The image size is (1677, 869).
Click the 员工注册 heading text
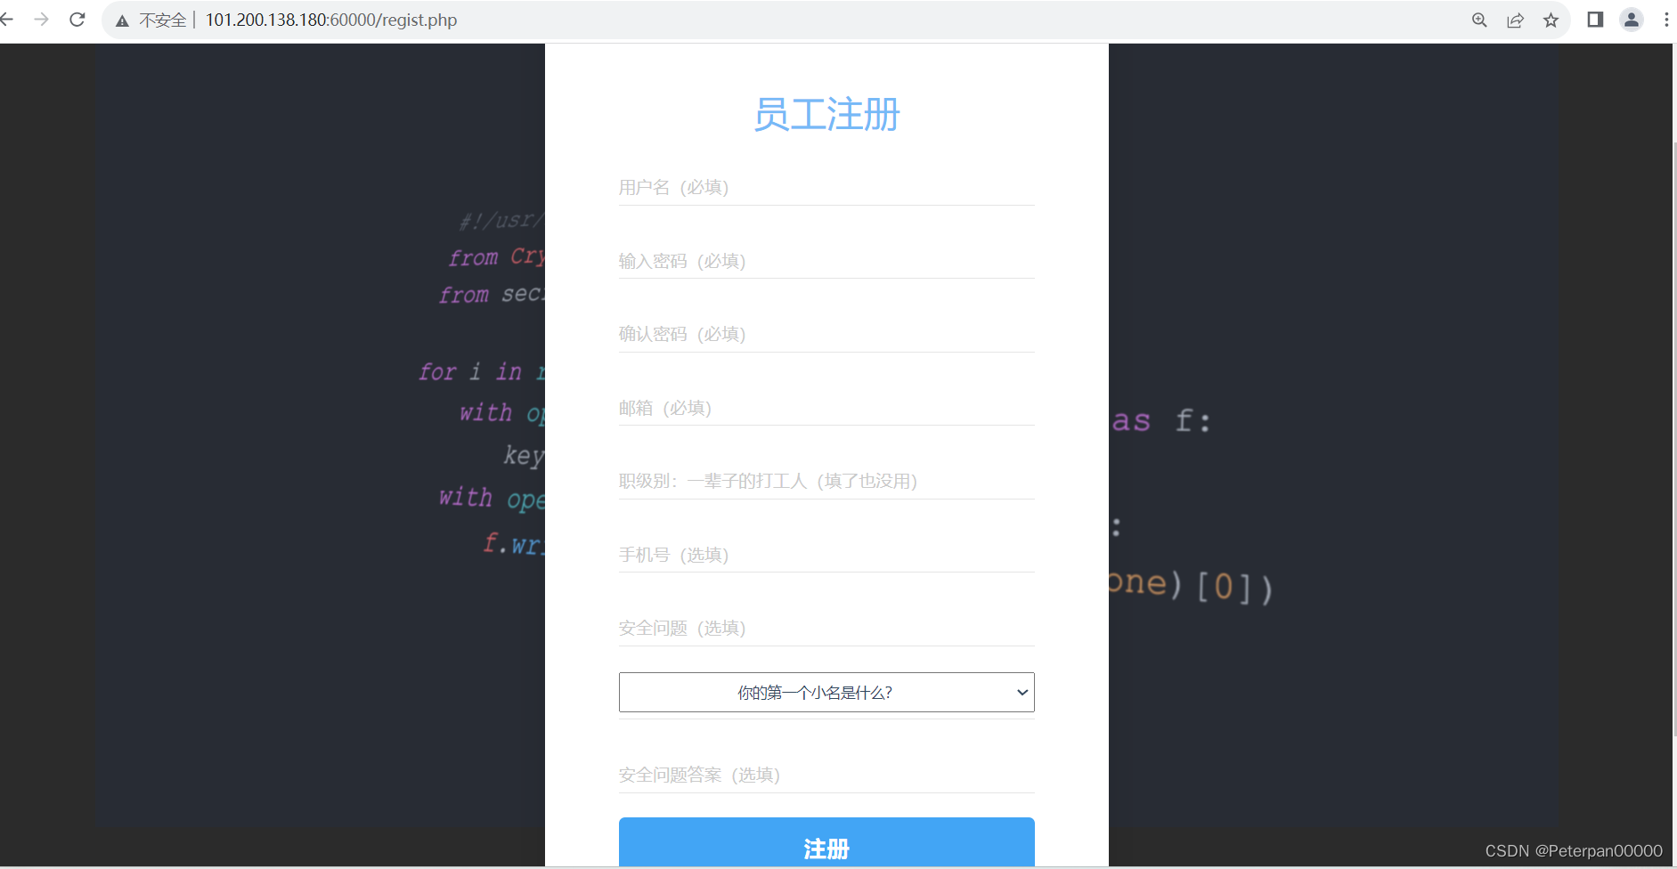[x=826, y=115]
